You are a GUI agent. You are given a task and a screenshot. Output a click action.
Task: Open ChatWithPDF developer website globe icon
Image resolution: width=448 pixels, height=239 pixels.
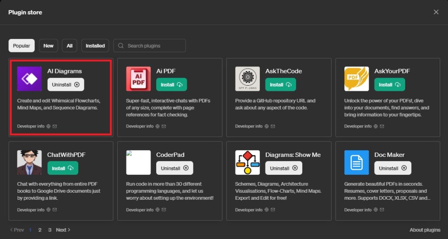pos(49,210)
